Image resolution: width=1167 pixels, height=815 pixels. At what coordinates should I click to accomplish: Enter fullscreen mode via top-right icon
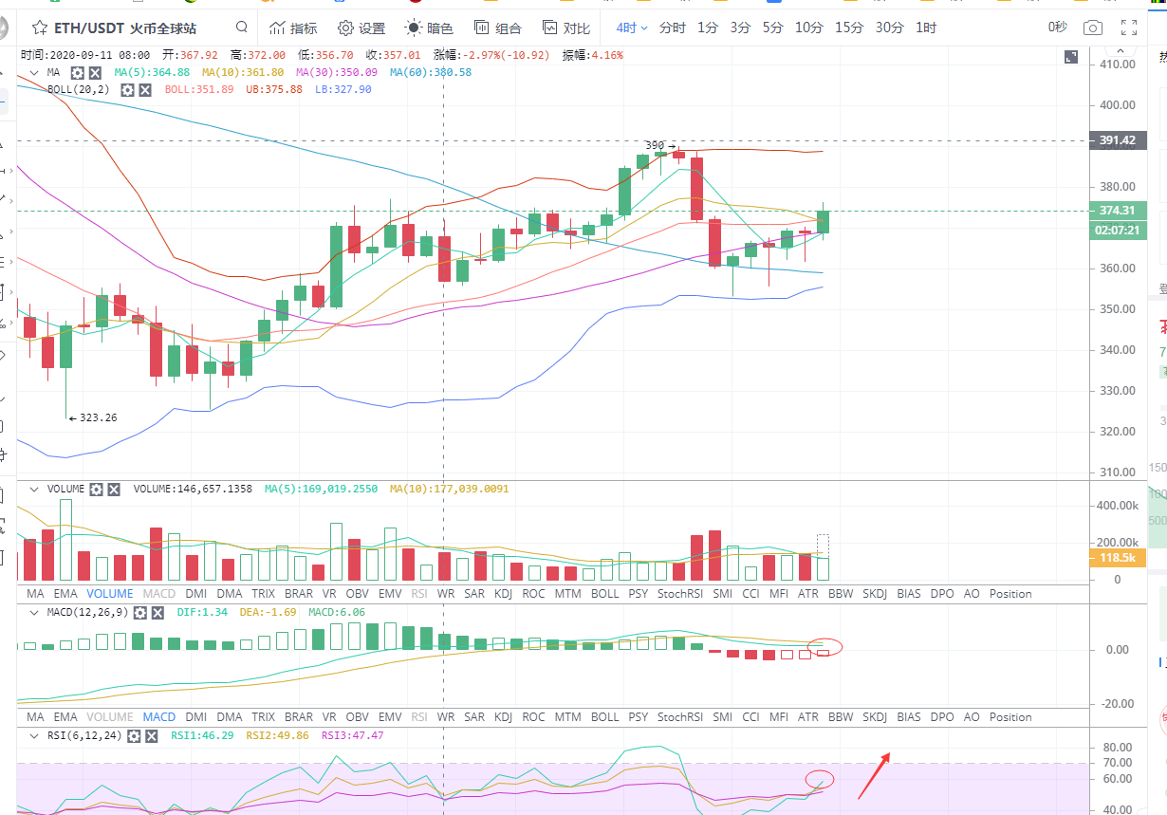[x=1128, y=28]
